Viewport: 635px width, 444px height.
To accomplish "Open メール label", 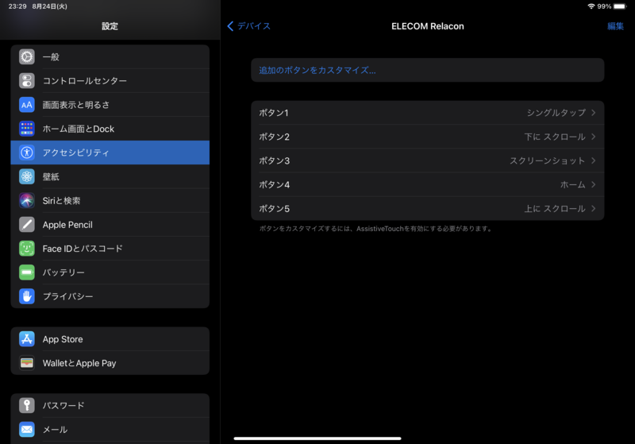I will [x=55, y=430].
